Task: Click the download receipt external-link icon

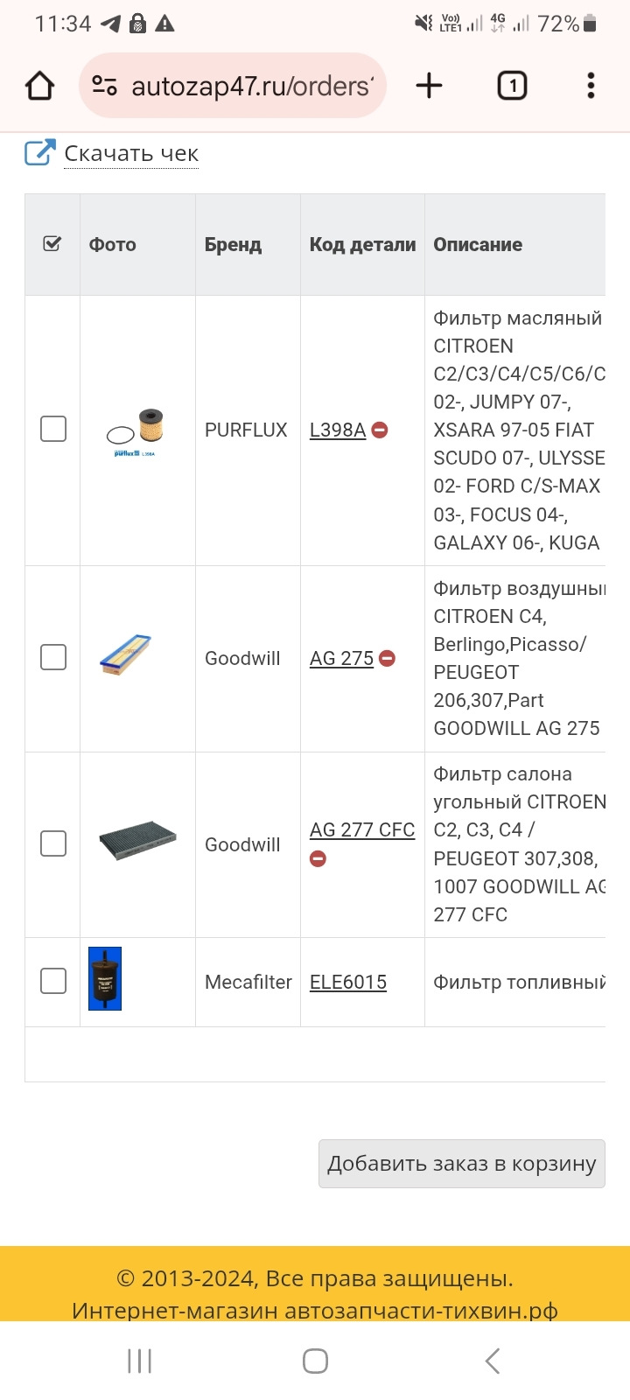Action: coord(39,153)
